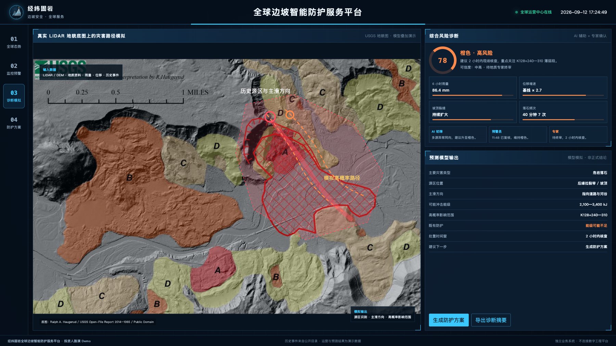Image resolution: width=616 pixels, height=346 pixels.
Task: Click the 能级可能不足 warning value
Action: [596, 226]
